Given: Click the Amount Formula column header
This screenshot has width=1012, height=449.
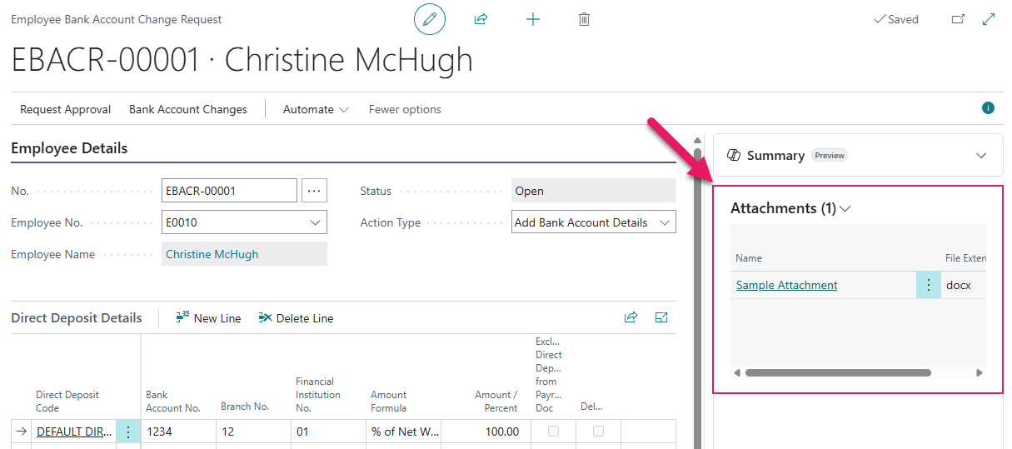Looking at the screenshot, I should tap(389, 402).
